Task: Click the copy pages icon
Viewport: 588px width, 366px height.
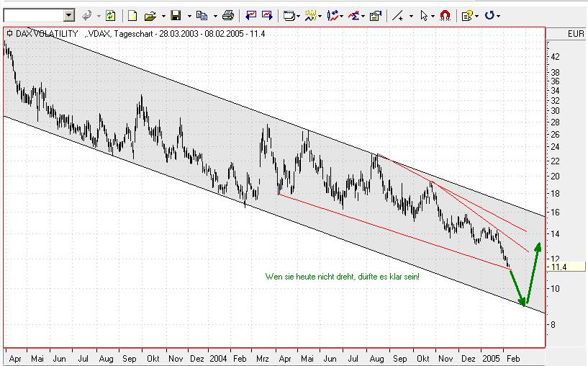Action: [202, 16]
